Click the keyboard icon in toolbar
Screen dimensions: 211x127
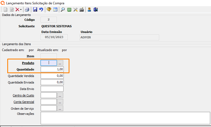(81, 10)
